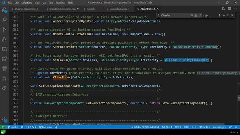Viewport: 240px width, 135px height.
Task: Close the find widget
Action: pos(232,15)
